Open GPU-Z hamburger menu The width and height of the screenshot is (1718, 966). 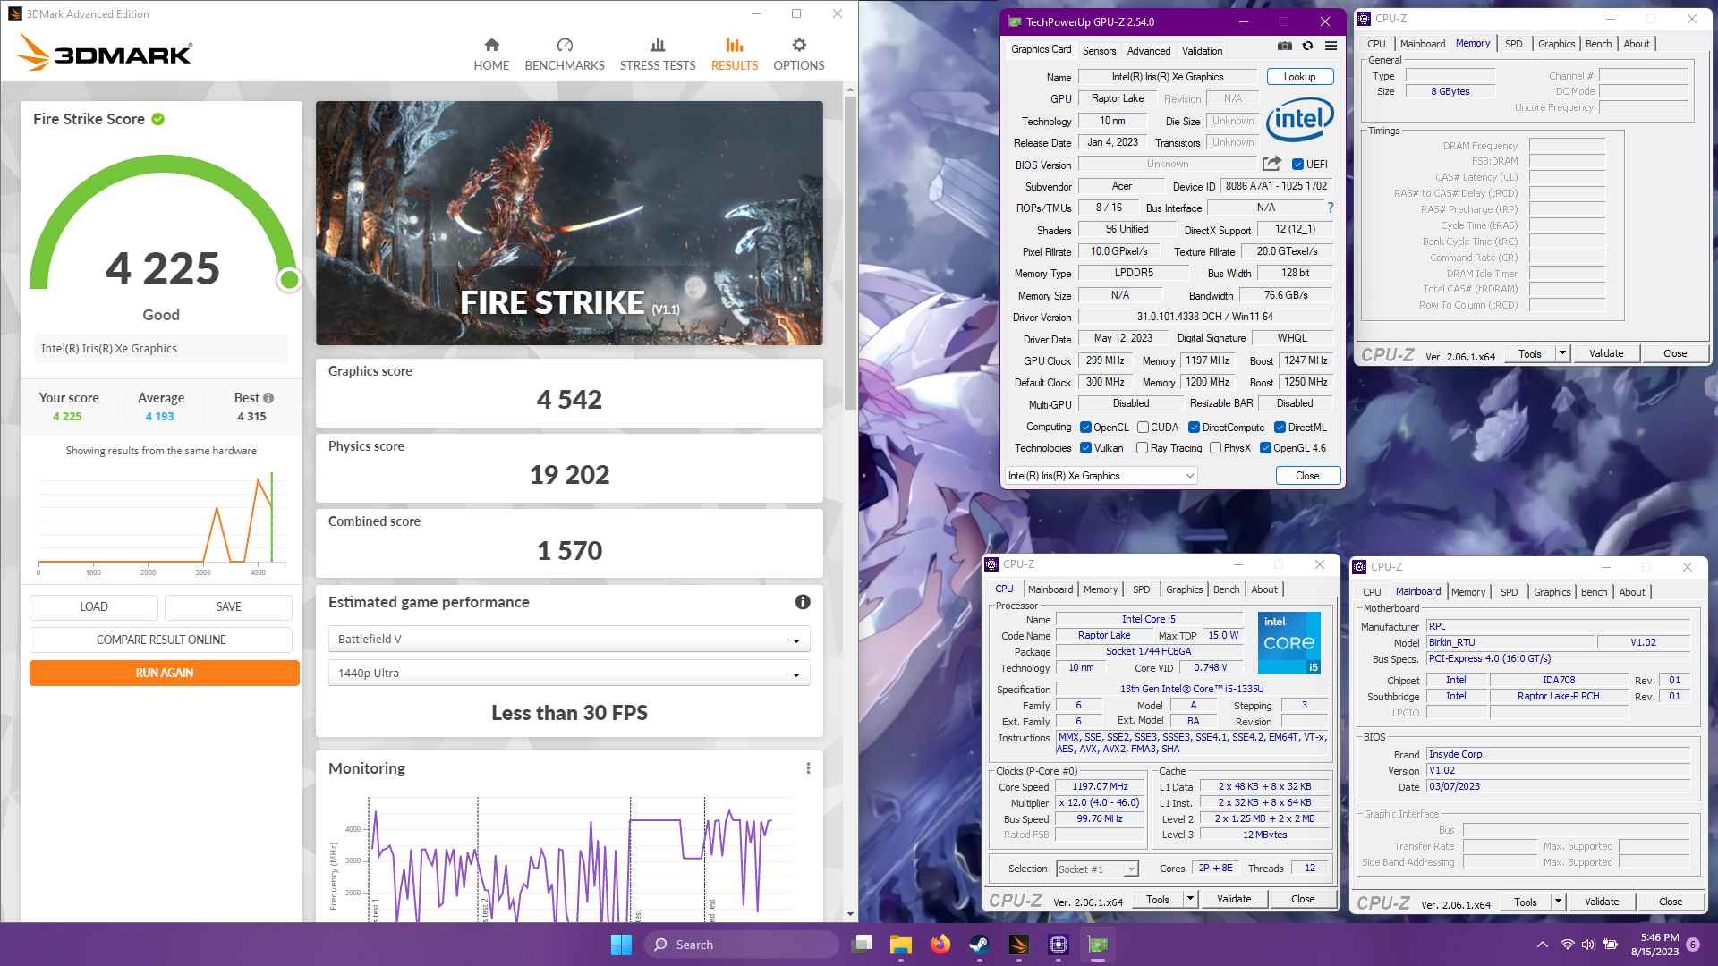pos(1331,46)
